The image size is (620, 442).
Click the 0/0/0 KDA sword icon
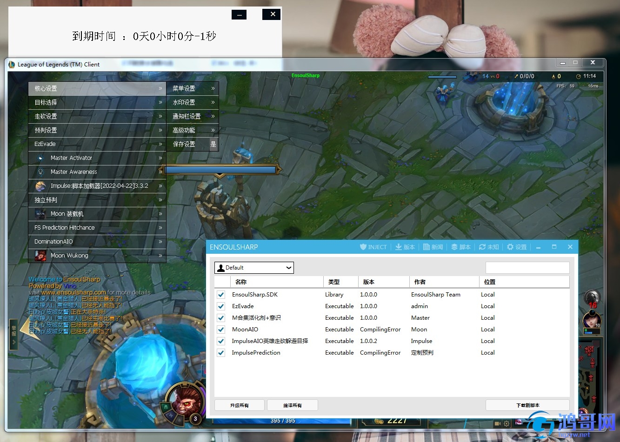point(516,76)
